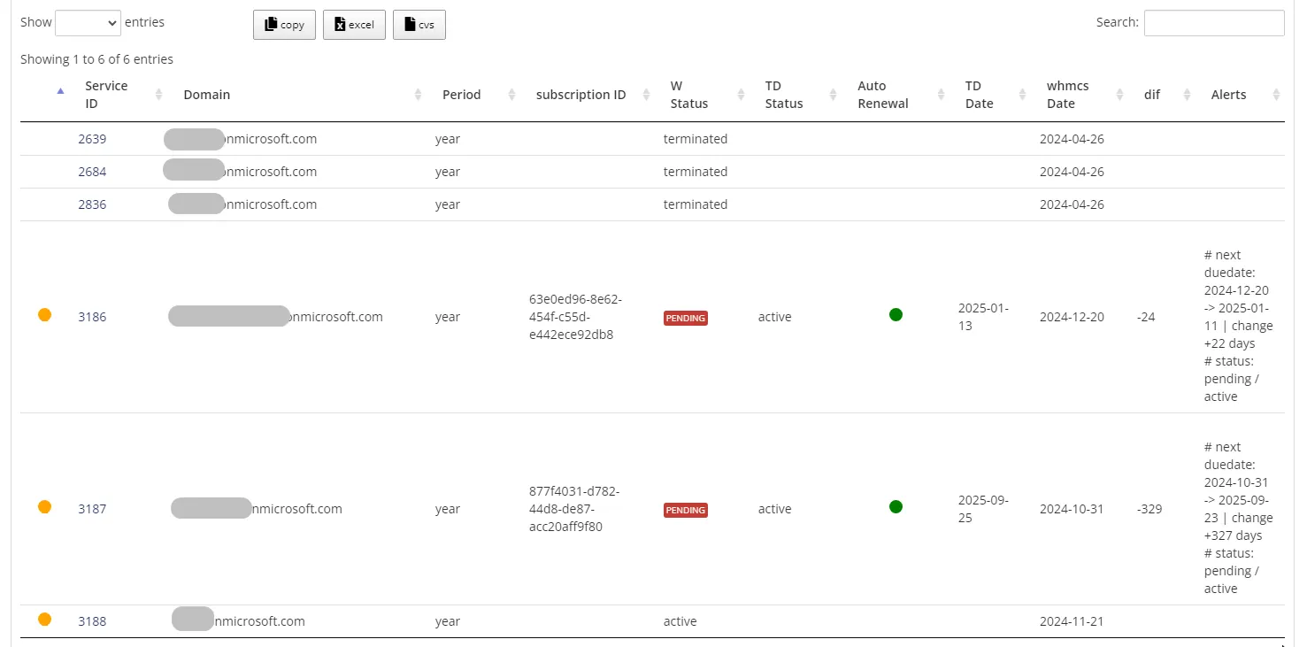Click the copy button
Image resolution: width=1307 pixels, height=647 pixels.
click(x=284, y=25)
